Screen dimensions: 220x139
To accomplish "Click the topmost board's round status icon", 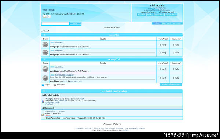I will pos(45,45).
